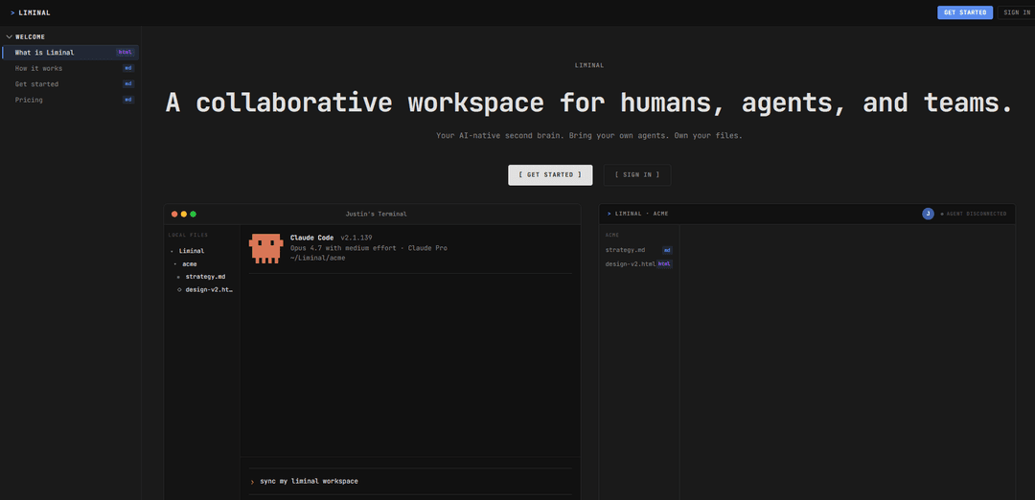
Task: Click the orange prompt arrow in terminal
Action: pyautogui.click(x=252, y=482)
